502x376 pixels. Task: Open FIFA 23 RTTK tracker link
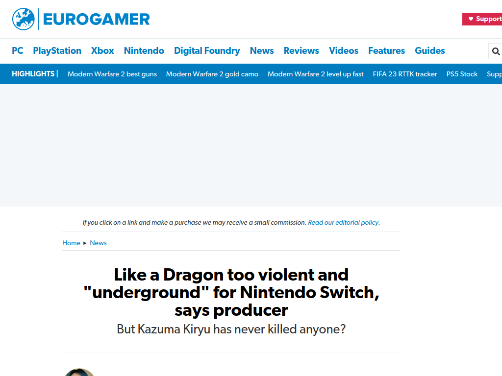405,74
